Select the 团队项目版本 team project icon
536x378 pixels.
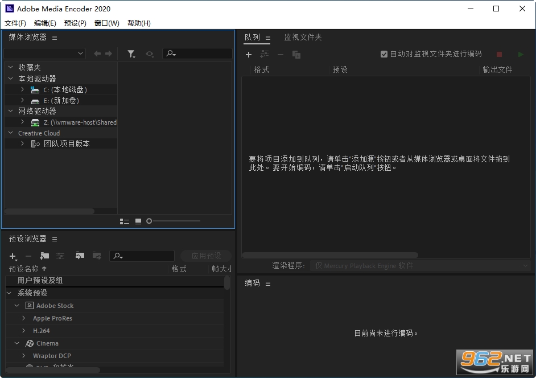[x=35, y=144]
